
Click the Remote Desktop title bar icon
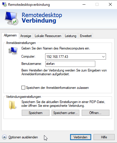[x=4, y=4]
